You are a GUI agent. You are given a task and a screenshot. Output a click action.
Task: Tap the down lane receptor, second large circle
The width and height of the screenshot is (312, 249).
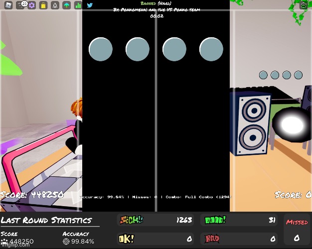point(138,49)
